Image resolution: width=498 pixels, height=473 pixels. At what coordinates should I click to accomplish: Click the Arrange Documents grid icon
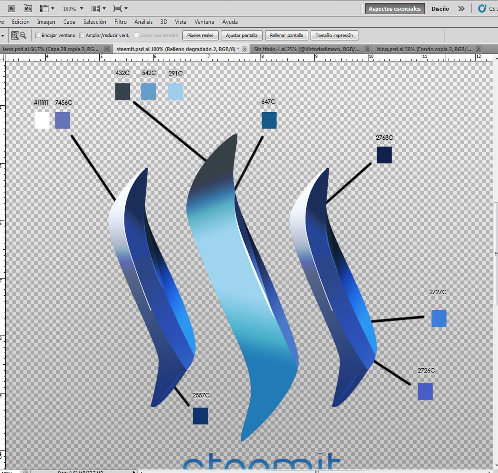pyautogui.click(x=95, y=9)
